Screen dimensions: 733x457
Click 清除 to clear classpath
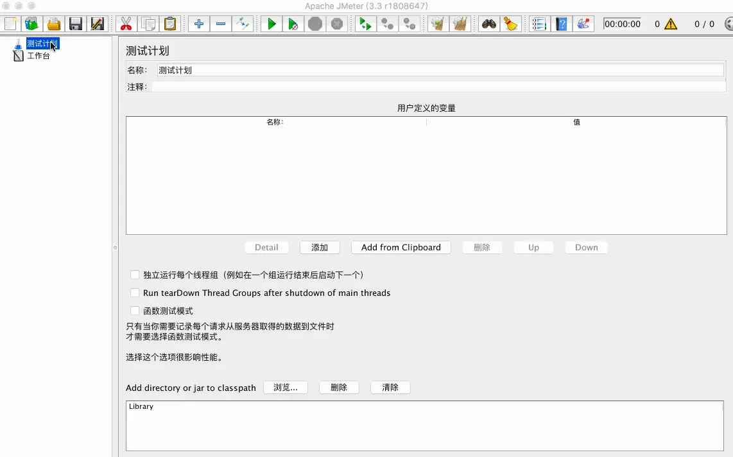[390, 388]
